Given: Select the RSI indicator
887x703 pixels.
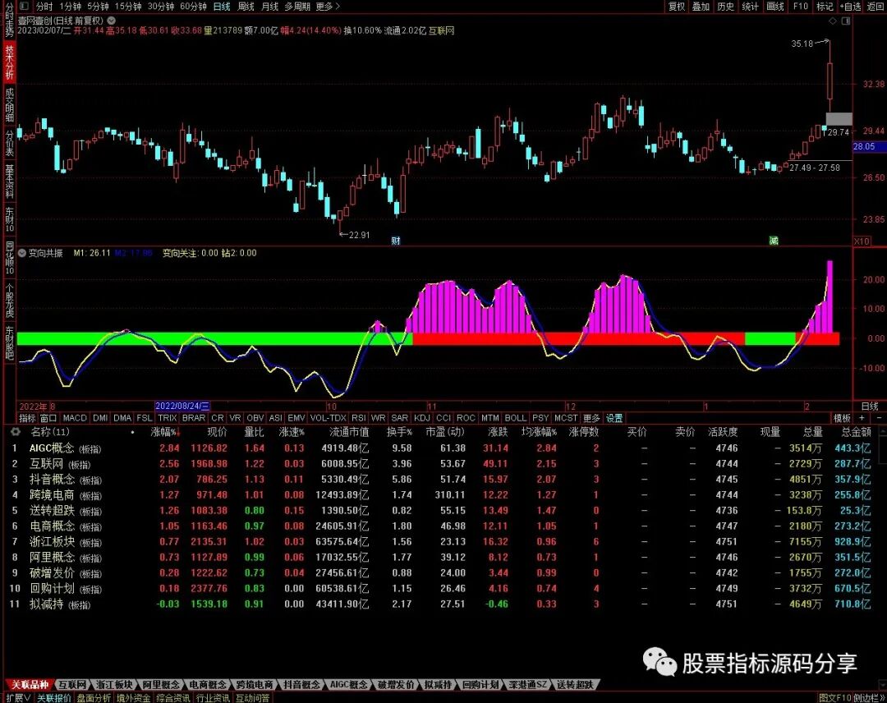Looking at the screenshot, I should 359,418.
